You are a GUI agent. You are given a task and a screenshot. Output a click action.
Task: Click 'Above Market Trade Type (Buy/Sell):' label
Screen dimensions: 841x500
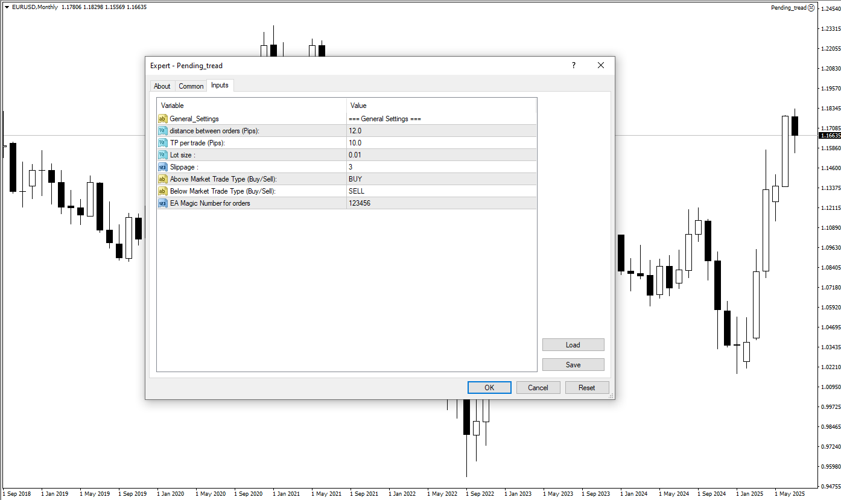pyautogui.click(x=223, y=179)
